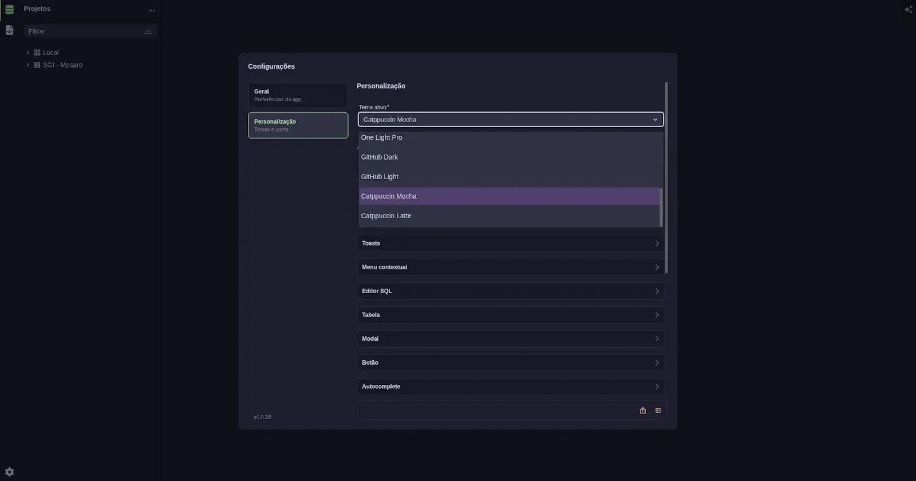Viewport: 916px width, 481px height.
Task: Click the Personalização section heading
Action: pos(381,86)
